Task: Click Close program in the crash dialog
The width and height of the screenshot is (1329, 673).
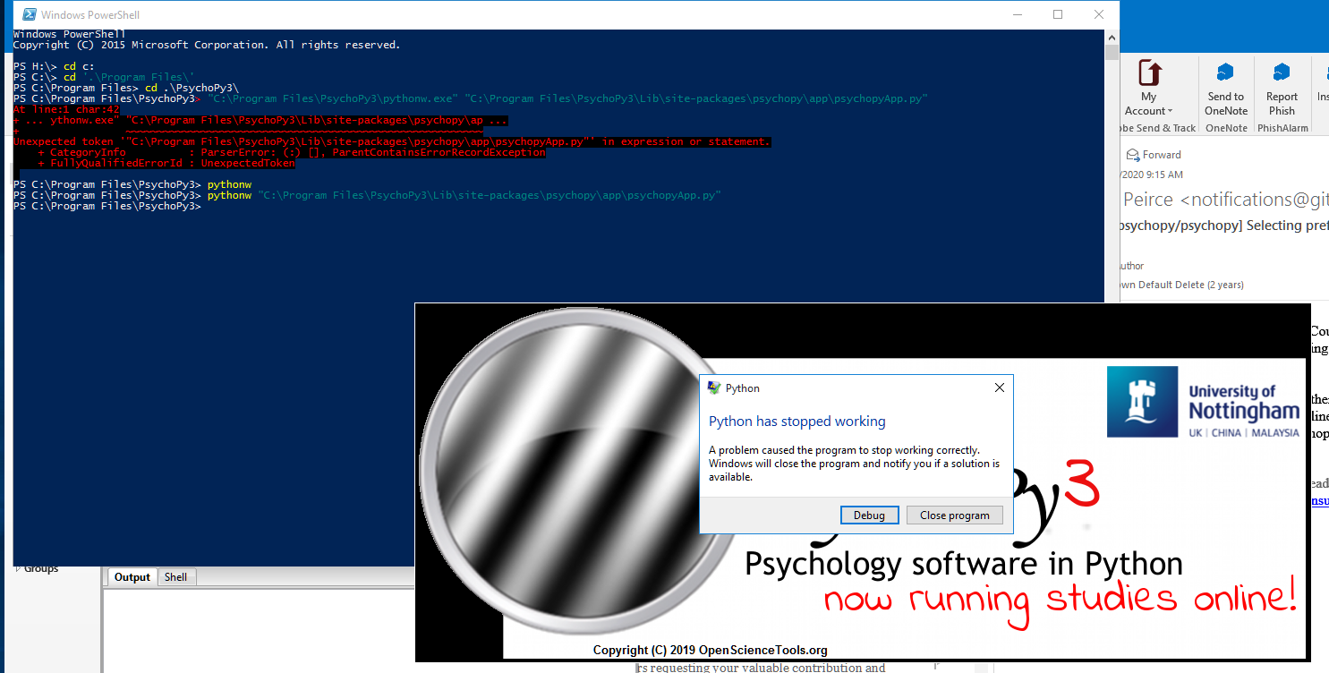Action: pyautogui.click(x=954, y=515)
